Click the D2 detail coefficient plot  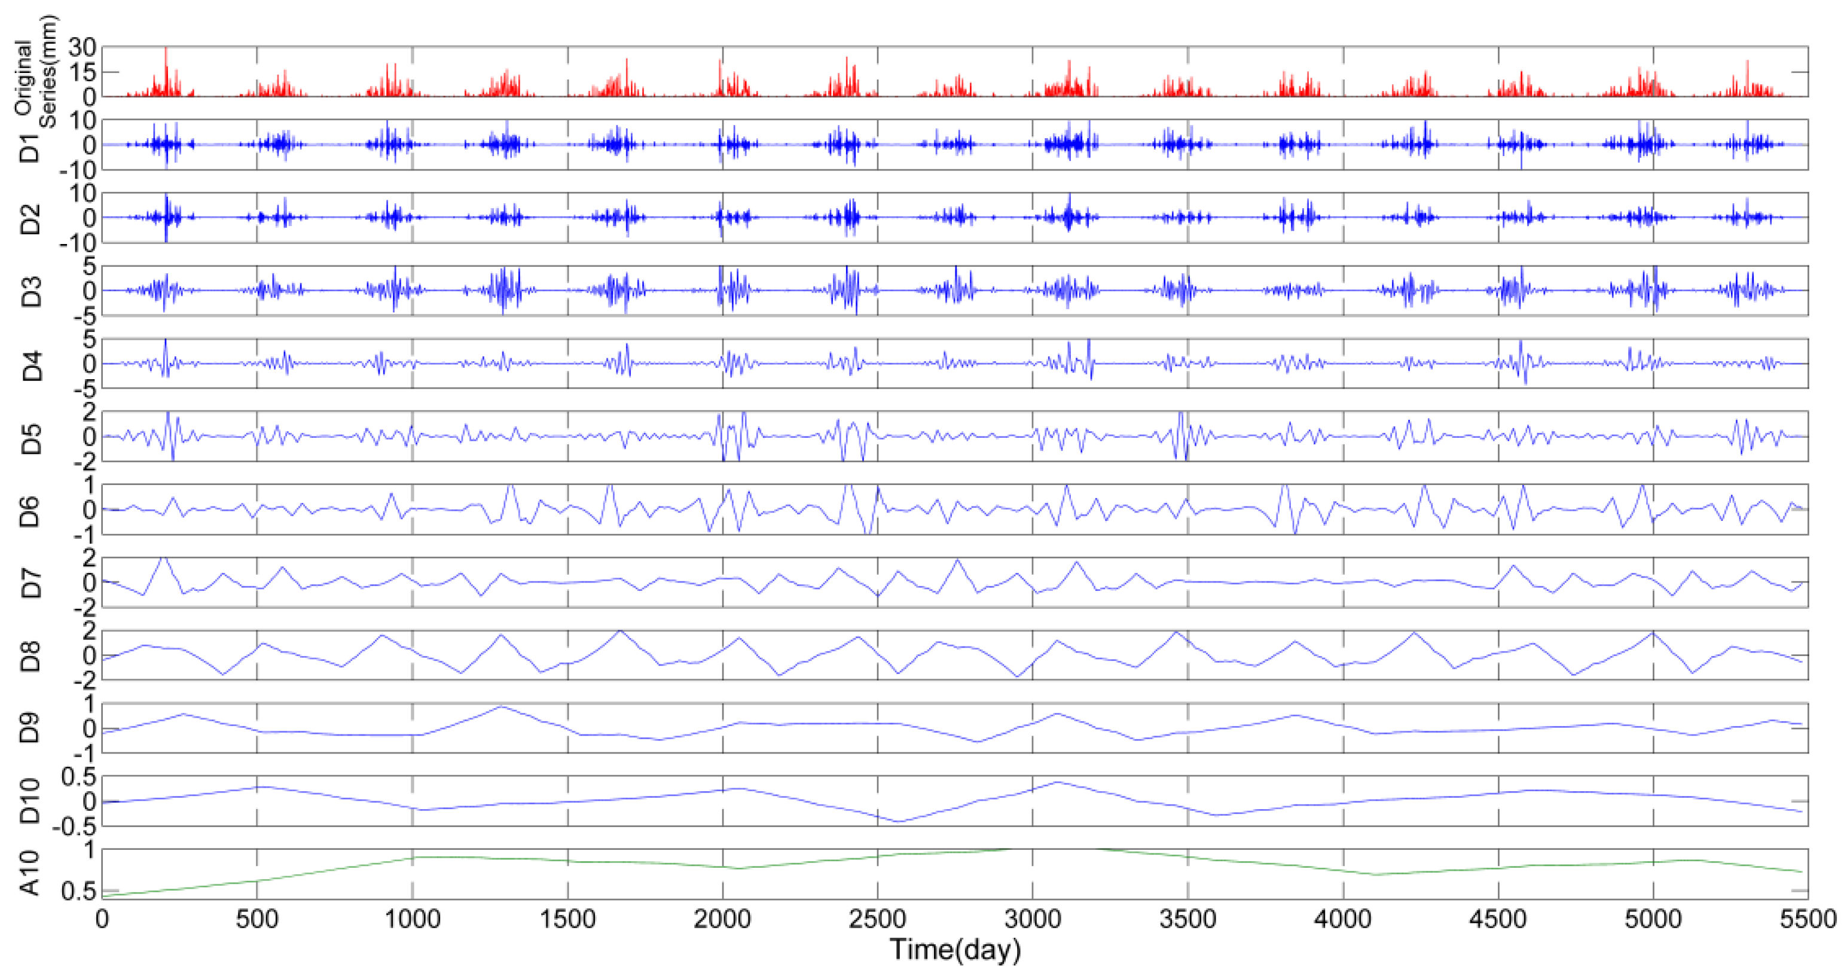[x=954, y=218]
